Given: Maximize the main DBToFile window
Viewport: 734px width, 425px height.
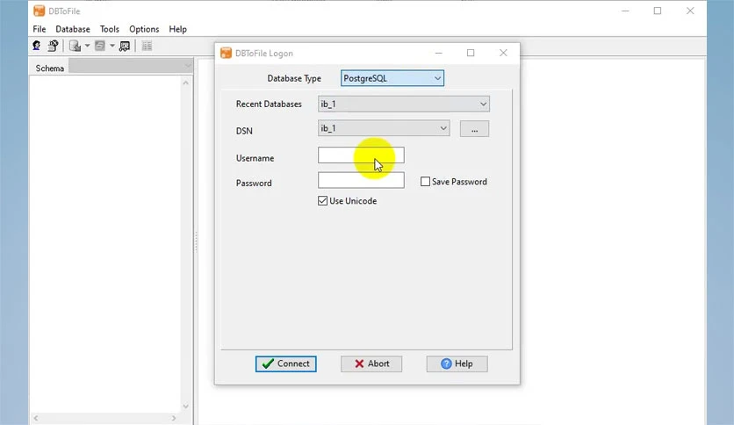Looking at the screenshot, I should pos(658,11).
